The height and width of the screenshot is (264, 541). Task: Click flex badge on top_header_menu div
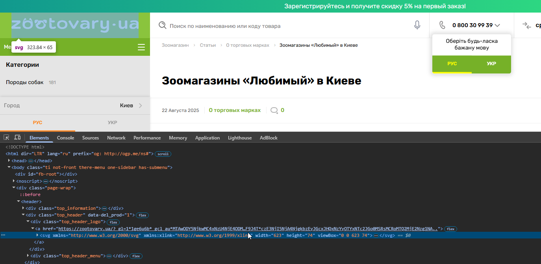tap(136, 256)
